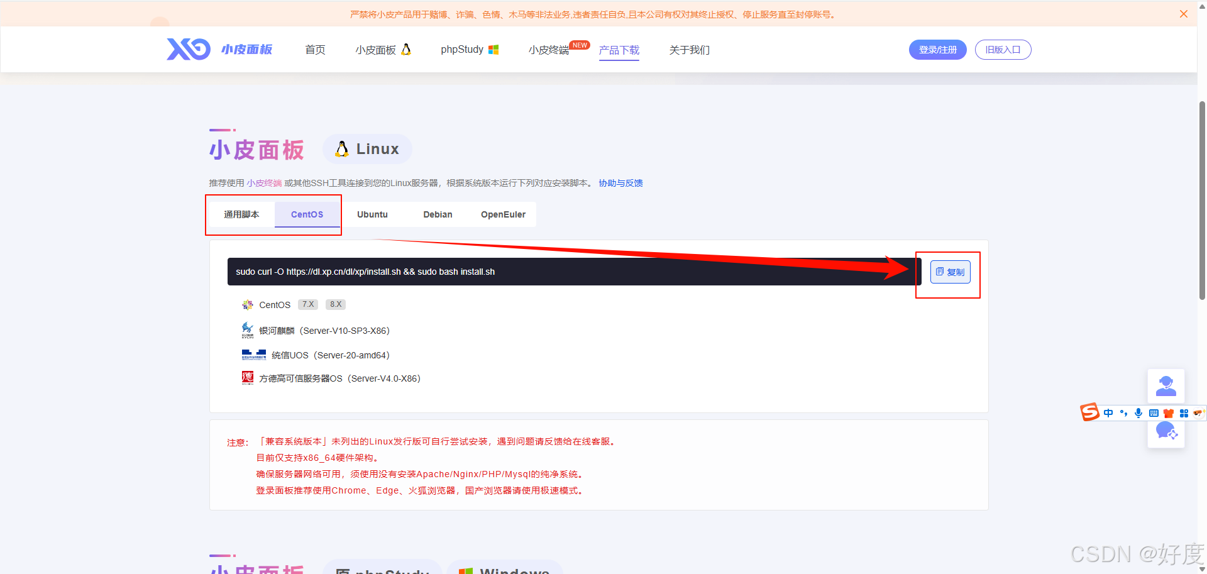Image resolution: width=1207 pixels, height=574 pixels.
Task: Close the orange warning banner
Action: pyautogui.click(x=1184, y=14)
